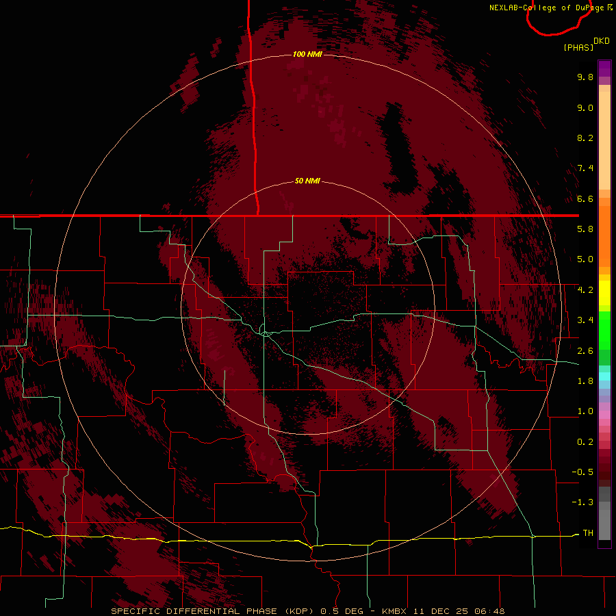Click the DKD product label
The height and width of the screenshot is (616, 616).
pyautogui.click(x=602, y=41)
